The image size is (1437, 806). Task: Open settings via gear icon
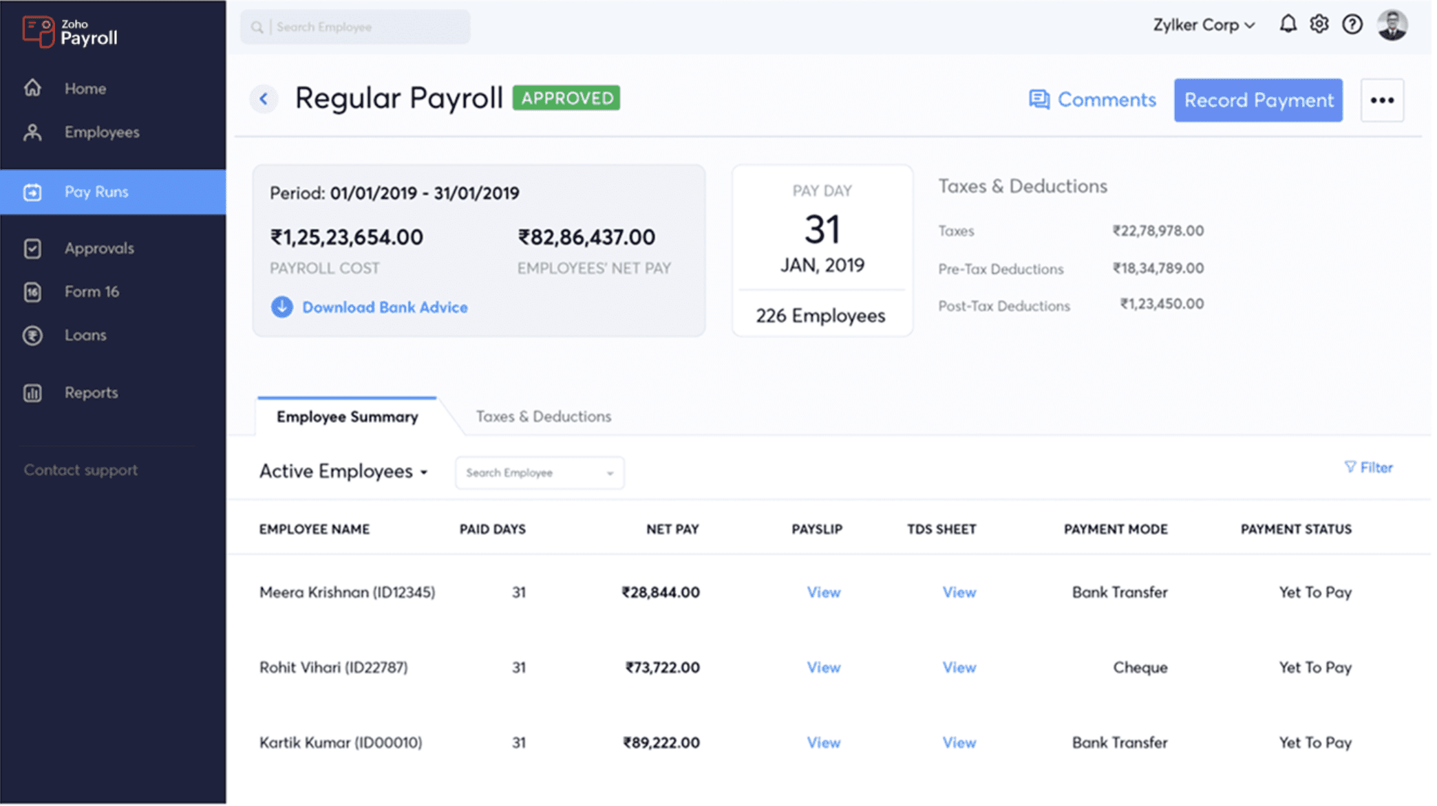click(x=1319, y=25)
